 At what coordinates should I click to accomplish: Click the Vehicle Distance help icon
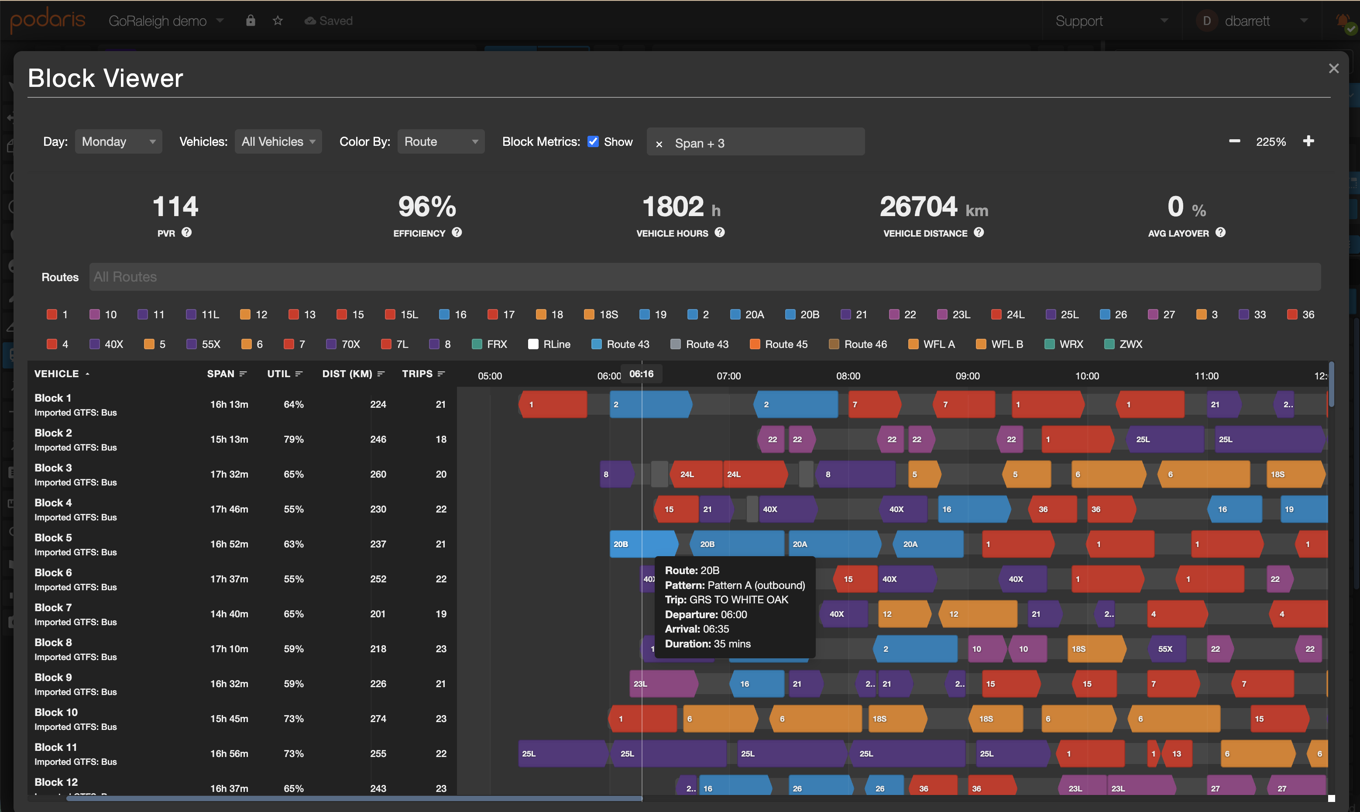click(x=979, y=233)
